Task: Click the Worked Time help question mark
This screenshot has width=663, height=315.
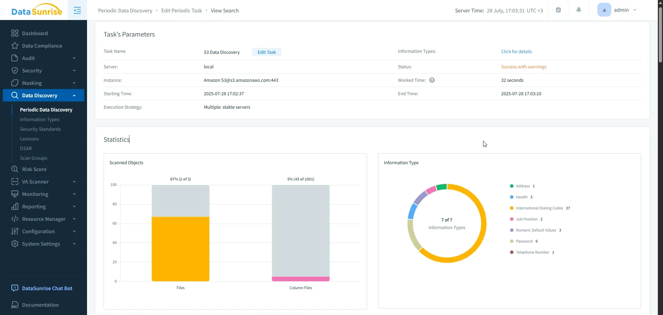Action: tap(432, 80)
